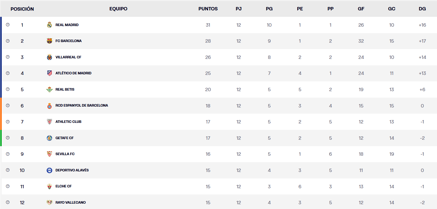Click the question mark icon beside position 1
This screenshot has height=209, width=437.
click(x=8, y=25)
